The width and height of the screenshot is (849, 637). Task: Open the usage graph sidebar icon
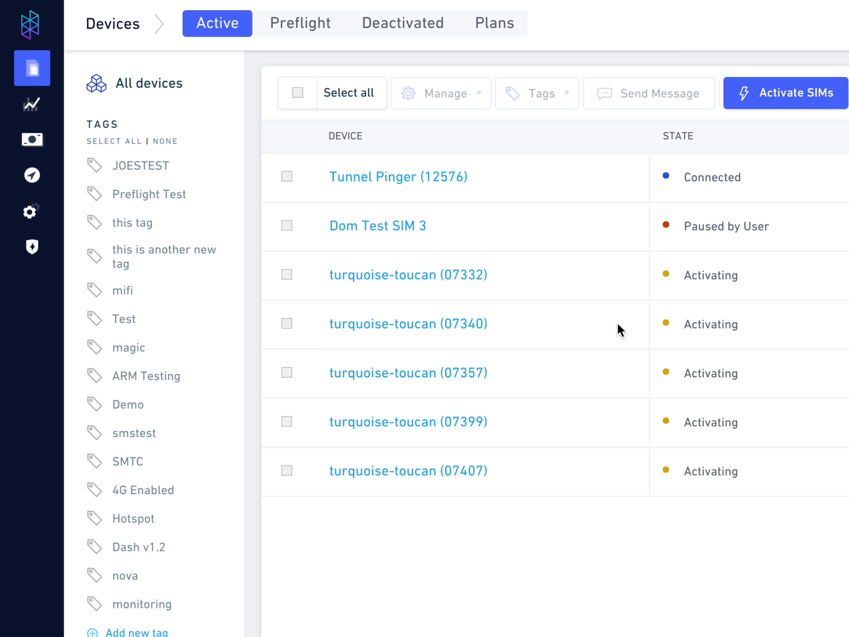[32, 104]
